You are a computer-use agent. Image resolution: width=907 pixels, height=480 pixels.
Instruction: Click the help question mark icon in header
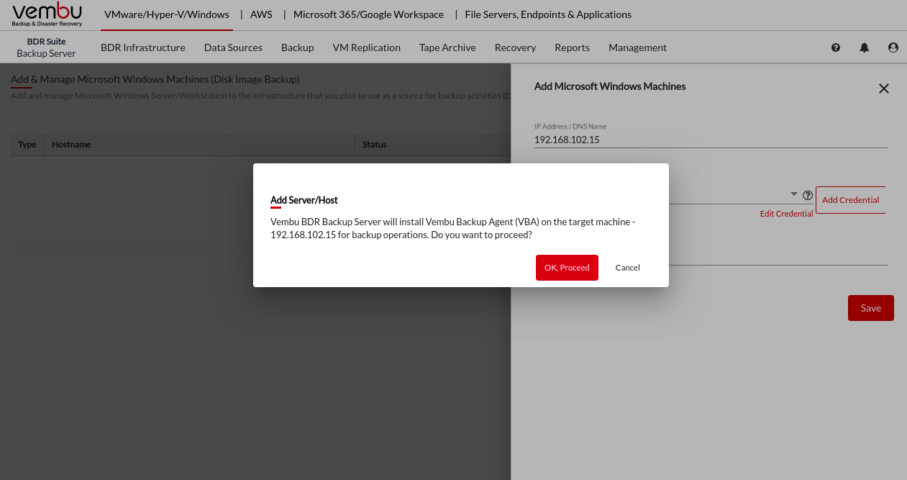pos(836,47)
